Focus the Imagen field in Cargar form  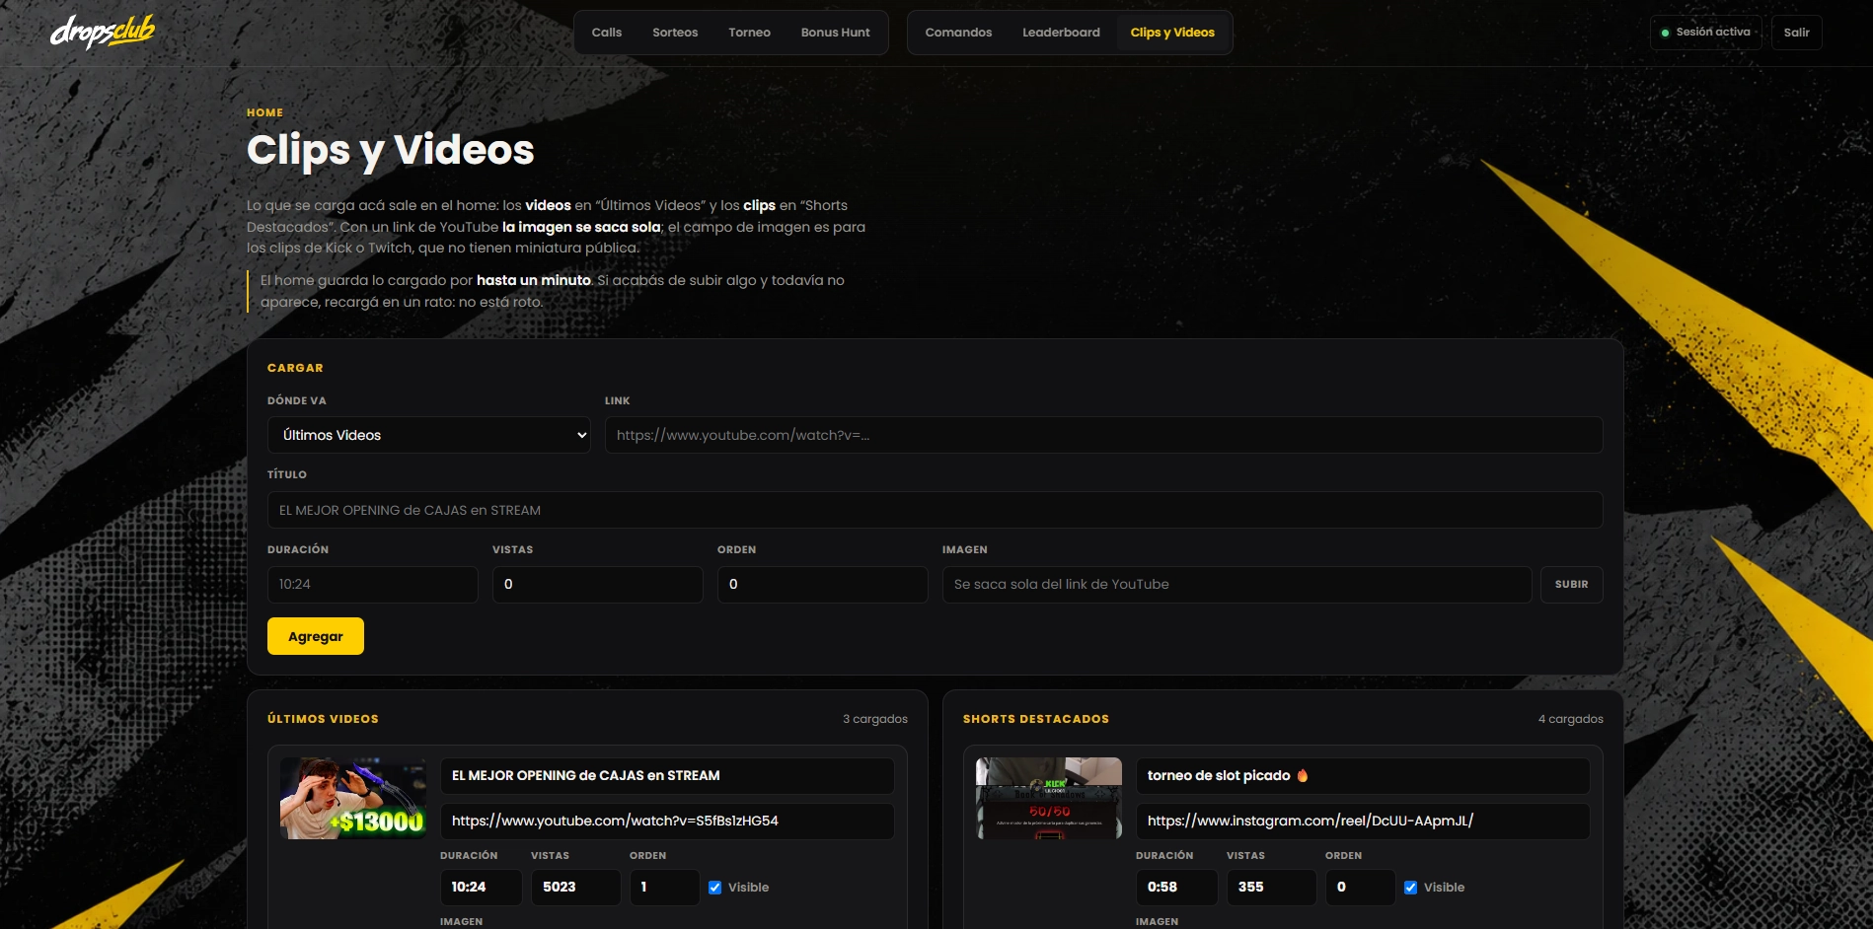[1237, 584]
